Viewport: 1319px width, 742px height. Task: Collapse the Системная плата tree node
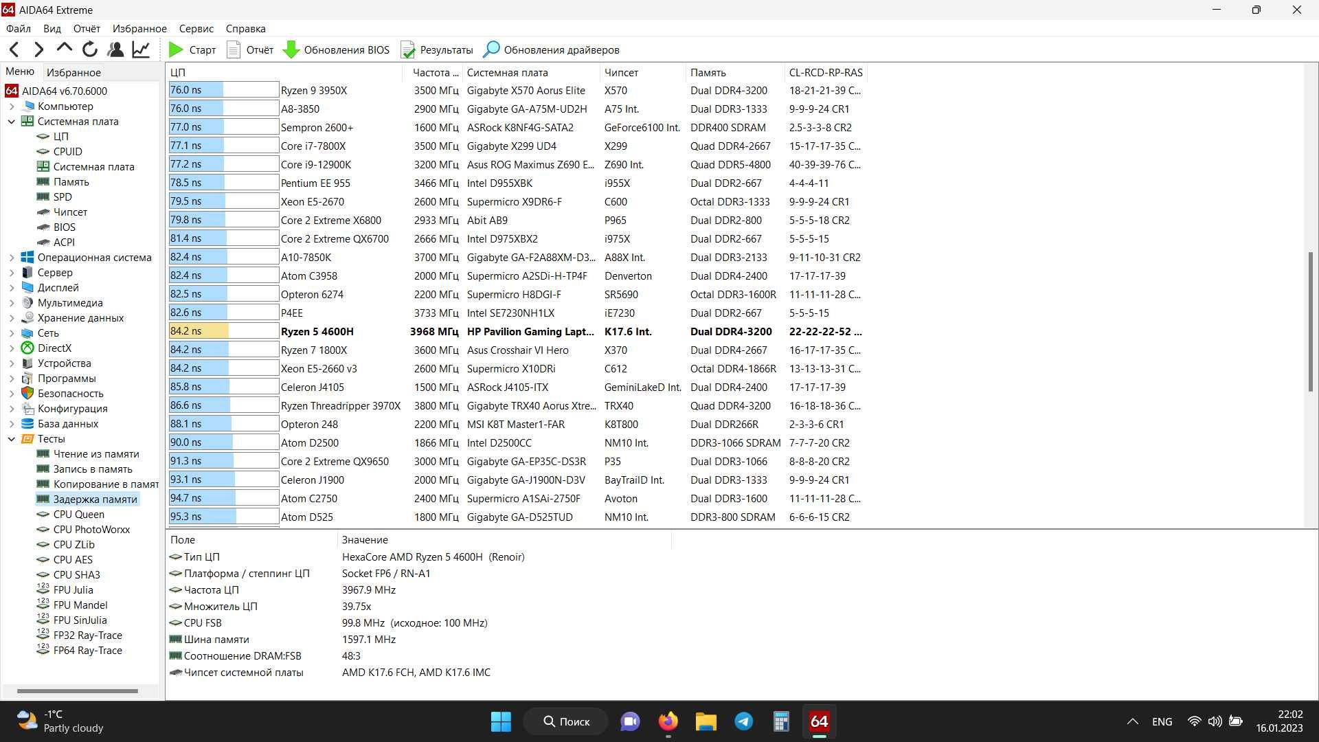pos(12,122)
